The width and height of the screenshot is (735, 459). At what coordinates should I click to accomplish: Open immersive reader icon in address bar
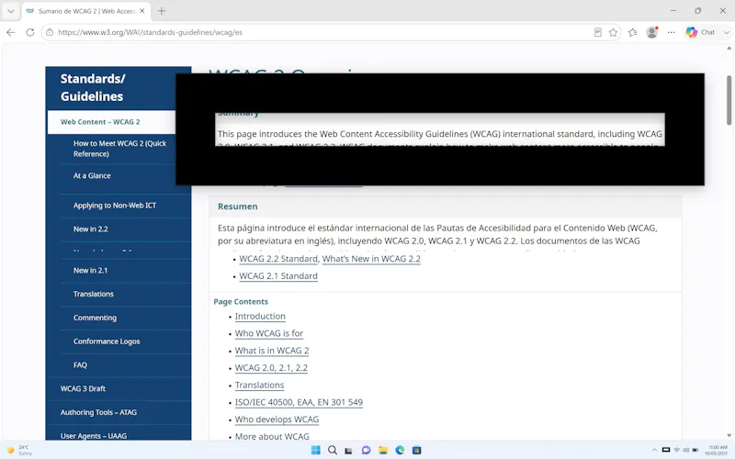pyautogui.click(x=598, y=32)
